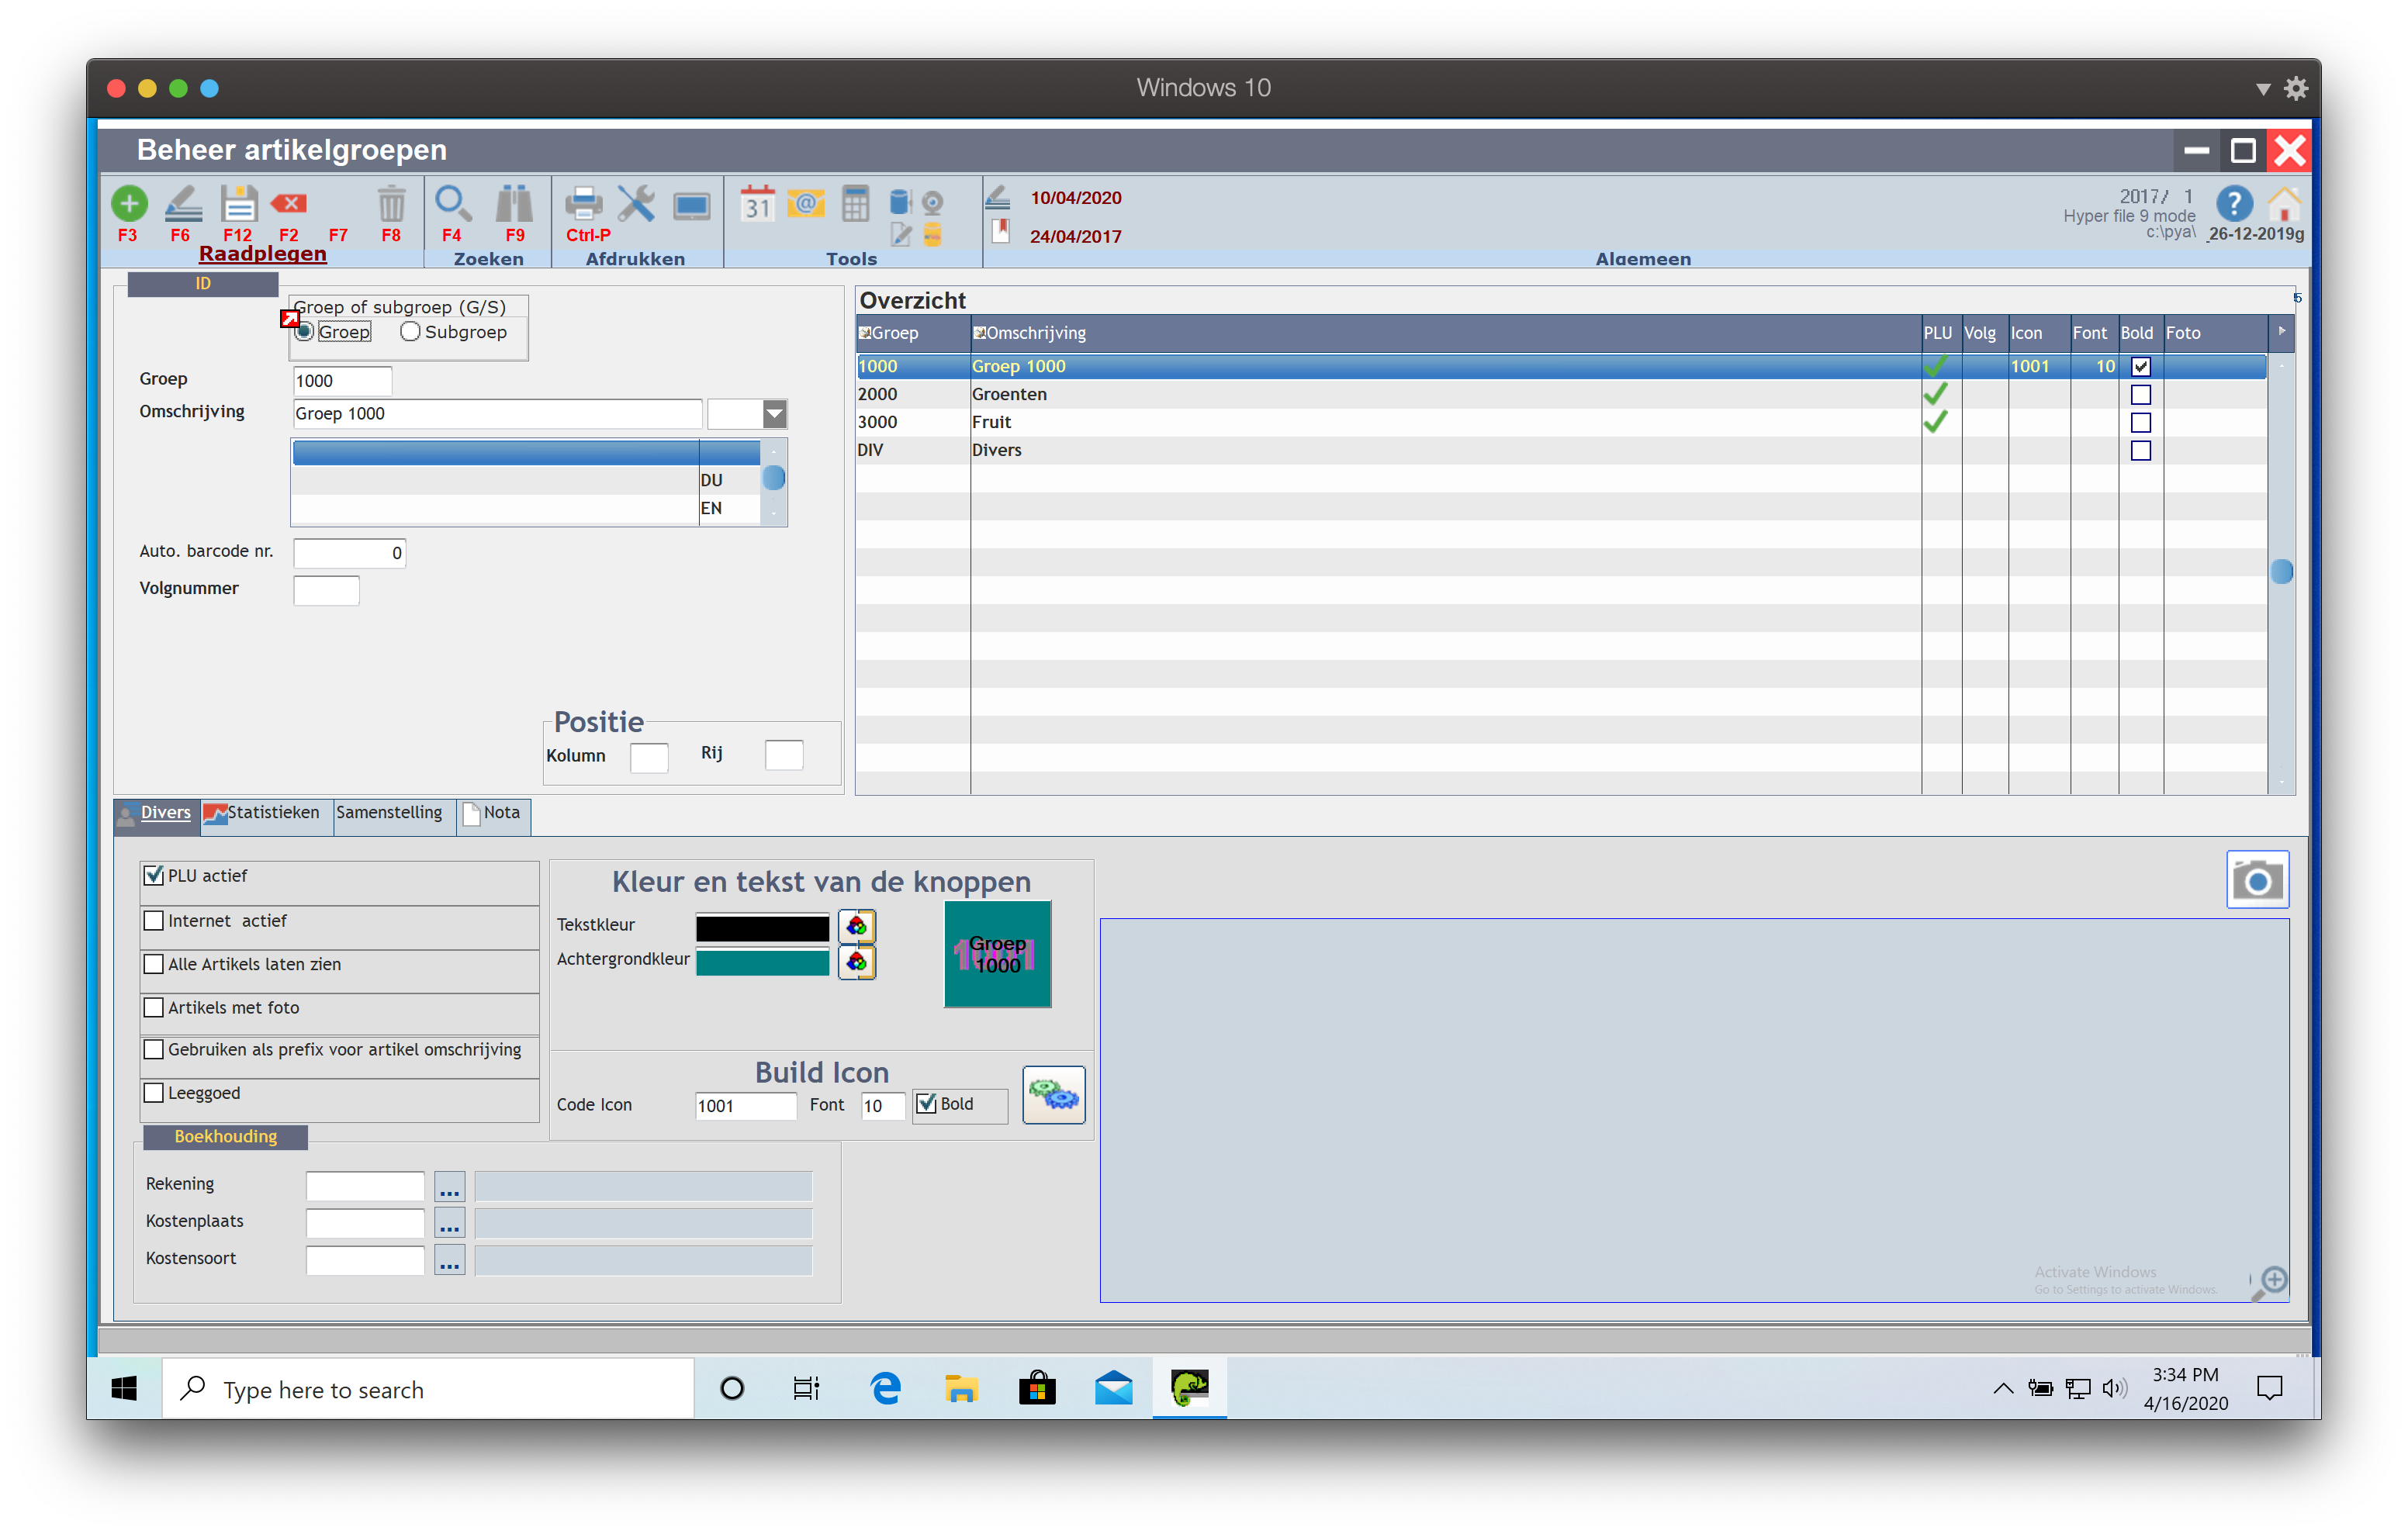Uncheck the Bold checkbox in Build Icon
2408x1534 pixels.
(x=927, y=1104)
